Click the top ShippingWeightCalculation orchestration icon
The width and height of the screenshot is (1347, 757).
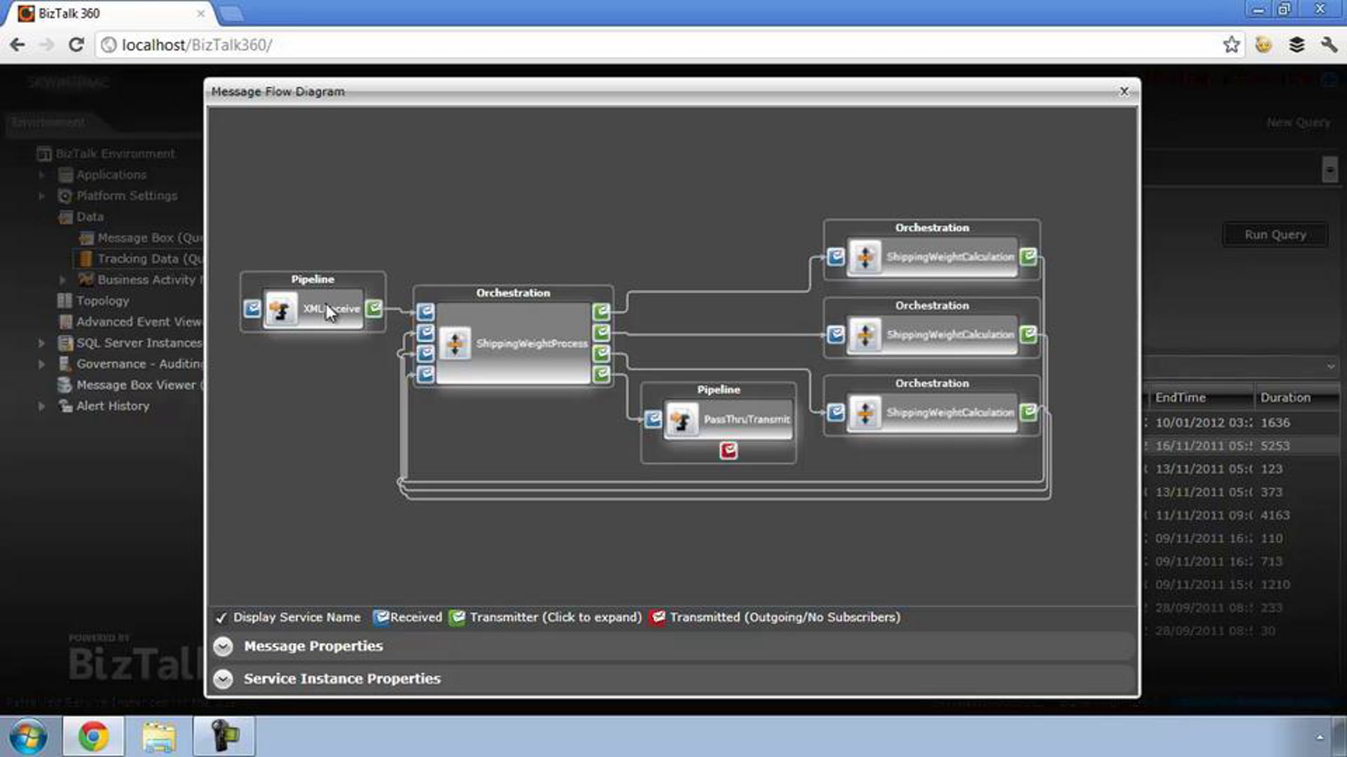pyautogui.click(x=865, y=257)
